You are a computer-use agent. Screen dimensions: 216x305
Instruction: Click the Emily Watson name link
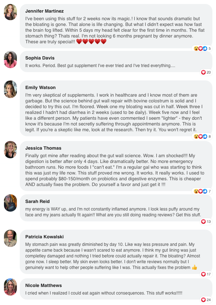(40, 87)
